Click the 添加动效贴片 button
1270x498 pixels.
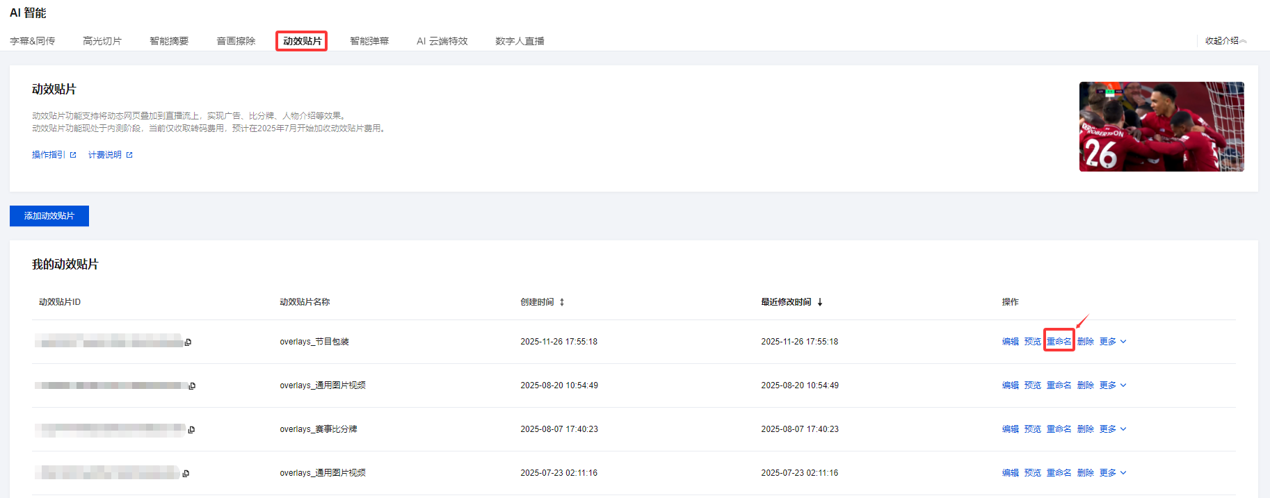[49, 216]
